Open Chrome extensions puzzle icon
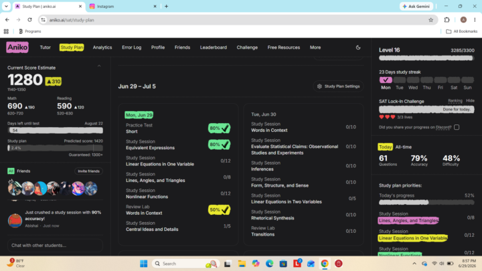This screenshot has height=271, width=482. coord(447,20)
